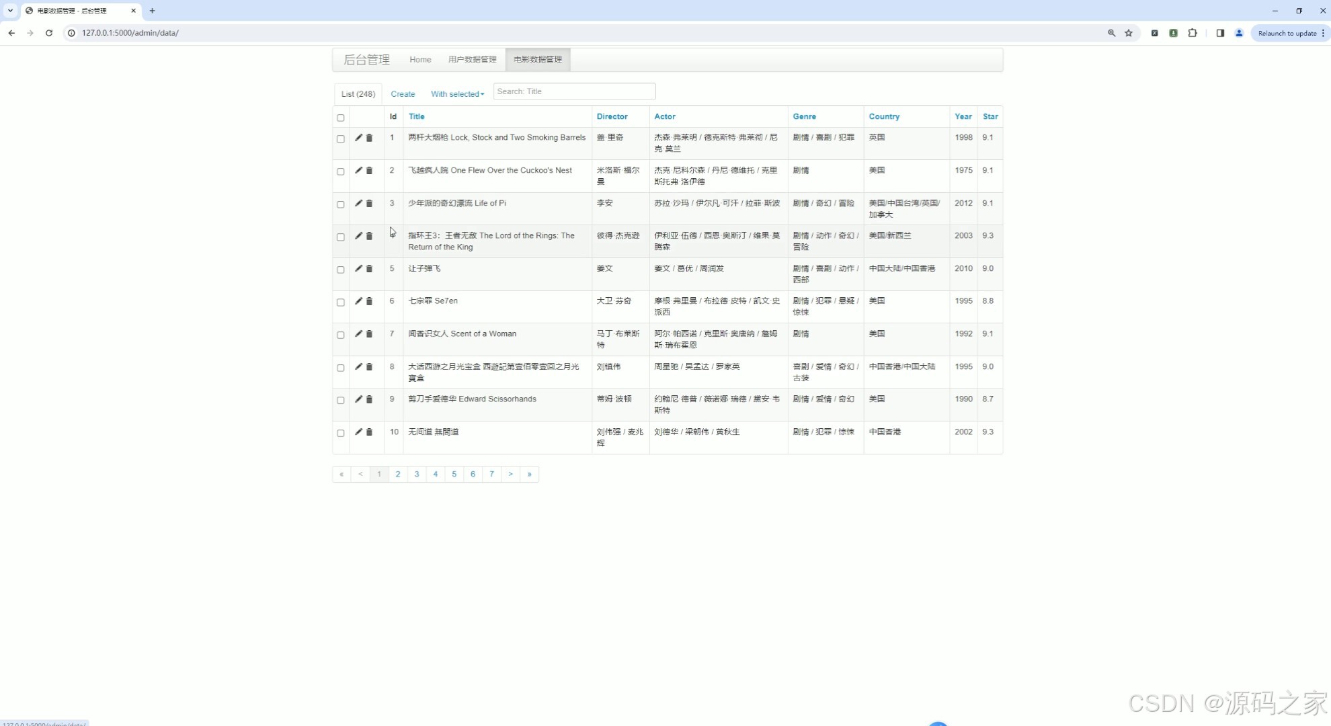This screenshot has height=726, width=1331.
Task: Go to the Home tab
Action: click(x=420, y=59)
